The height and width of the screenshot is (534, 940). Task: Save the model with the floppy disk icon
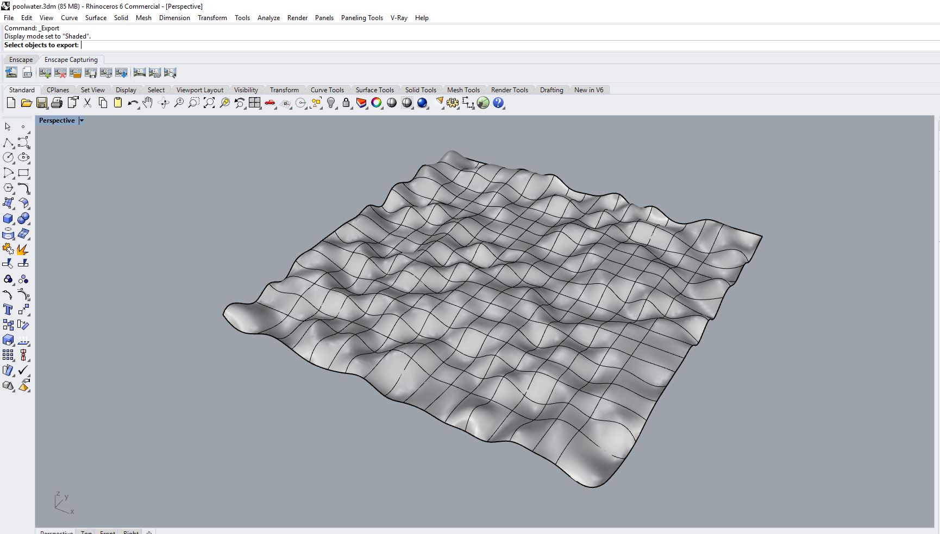pyautogui.click(x=41, y=103)
